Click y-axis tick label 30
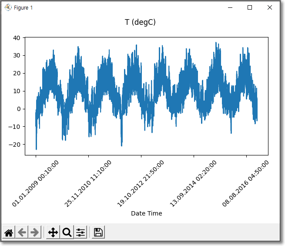285x246 pixels. (17, 55)
